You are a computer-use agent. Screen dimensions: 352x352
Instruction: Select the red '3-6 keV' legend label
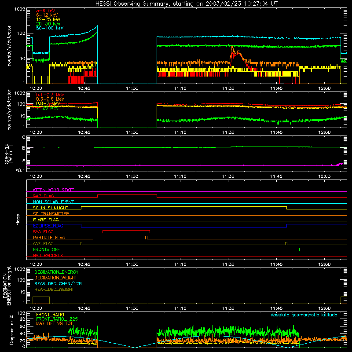[45, 11]
